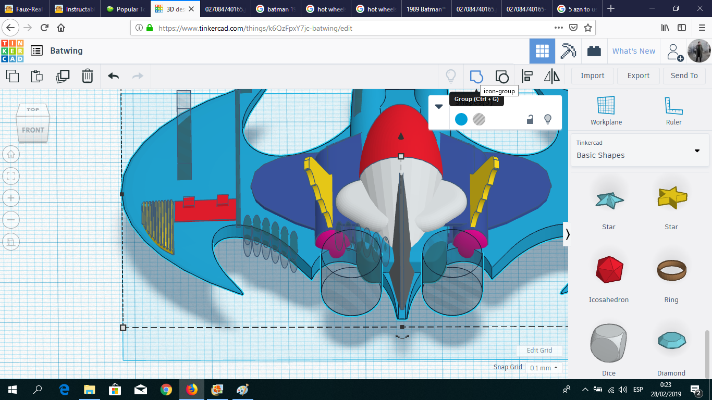Pick the Icosahedron shape thumbnail
Screen dimensions: 712x400
tap(609, 270)
